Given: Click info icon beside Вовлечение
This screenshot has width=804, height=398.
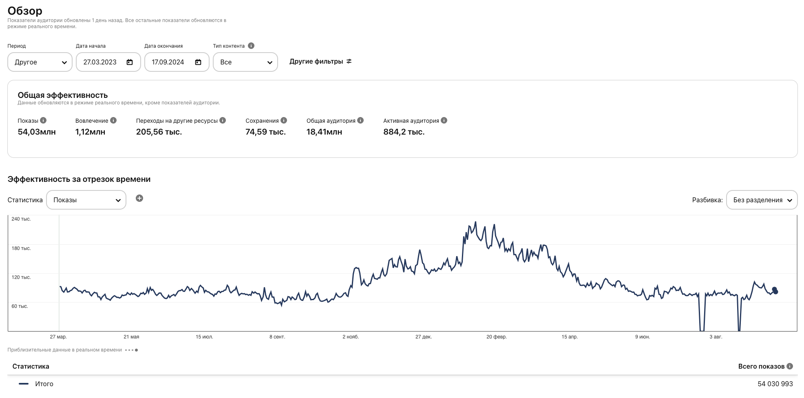Looking at the screenshot, I should point(113,120).
